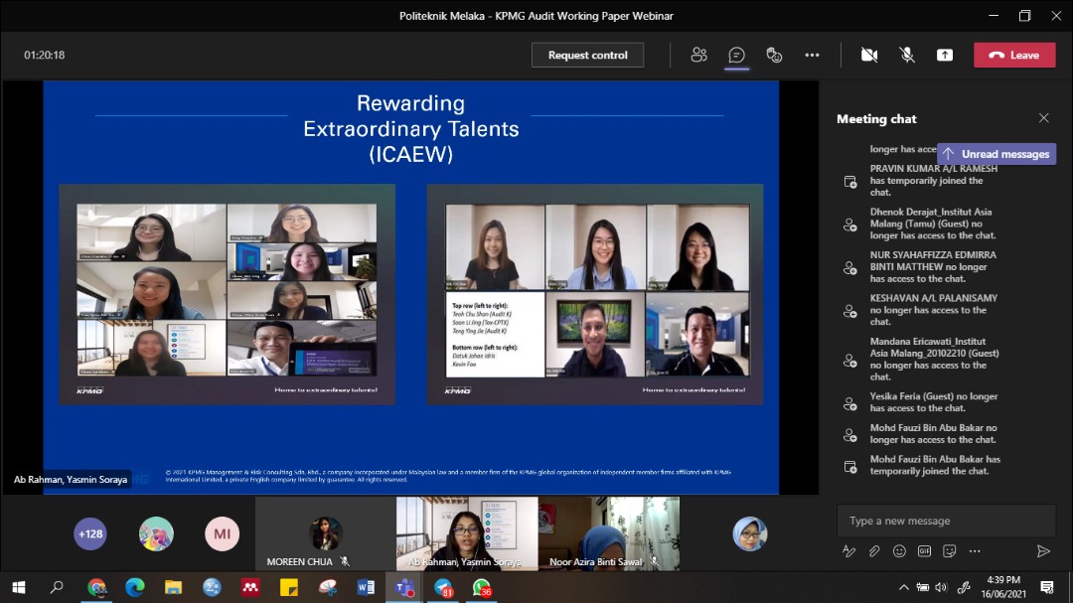Open the Format text options in chat
This screenshot has height=603, width=1073.
[x=848, y=551]
